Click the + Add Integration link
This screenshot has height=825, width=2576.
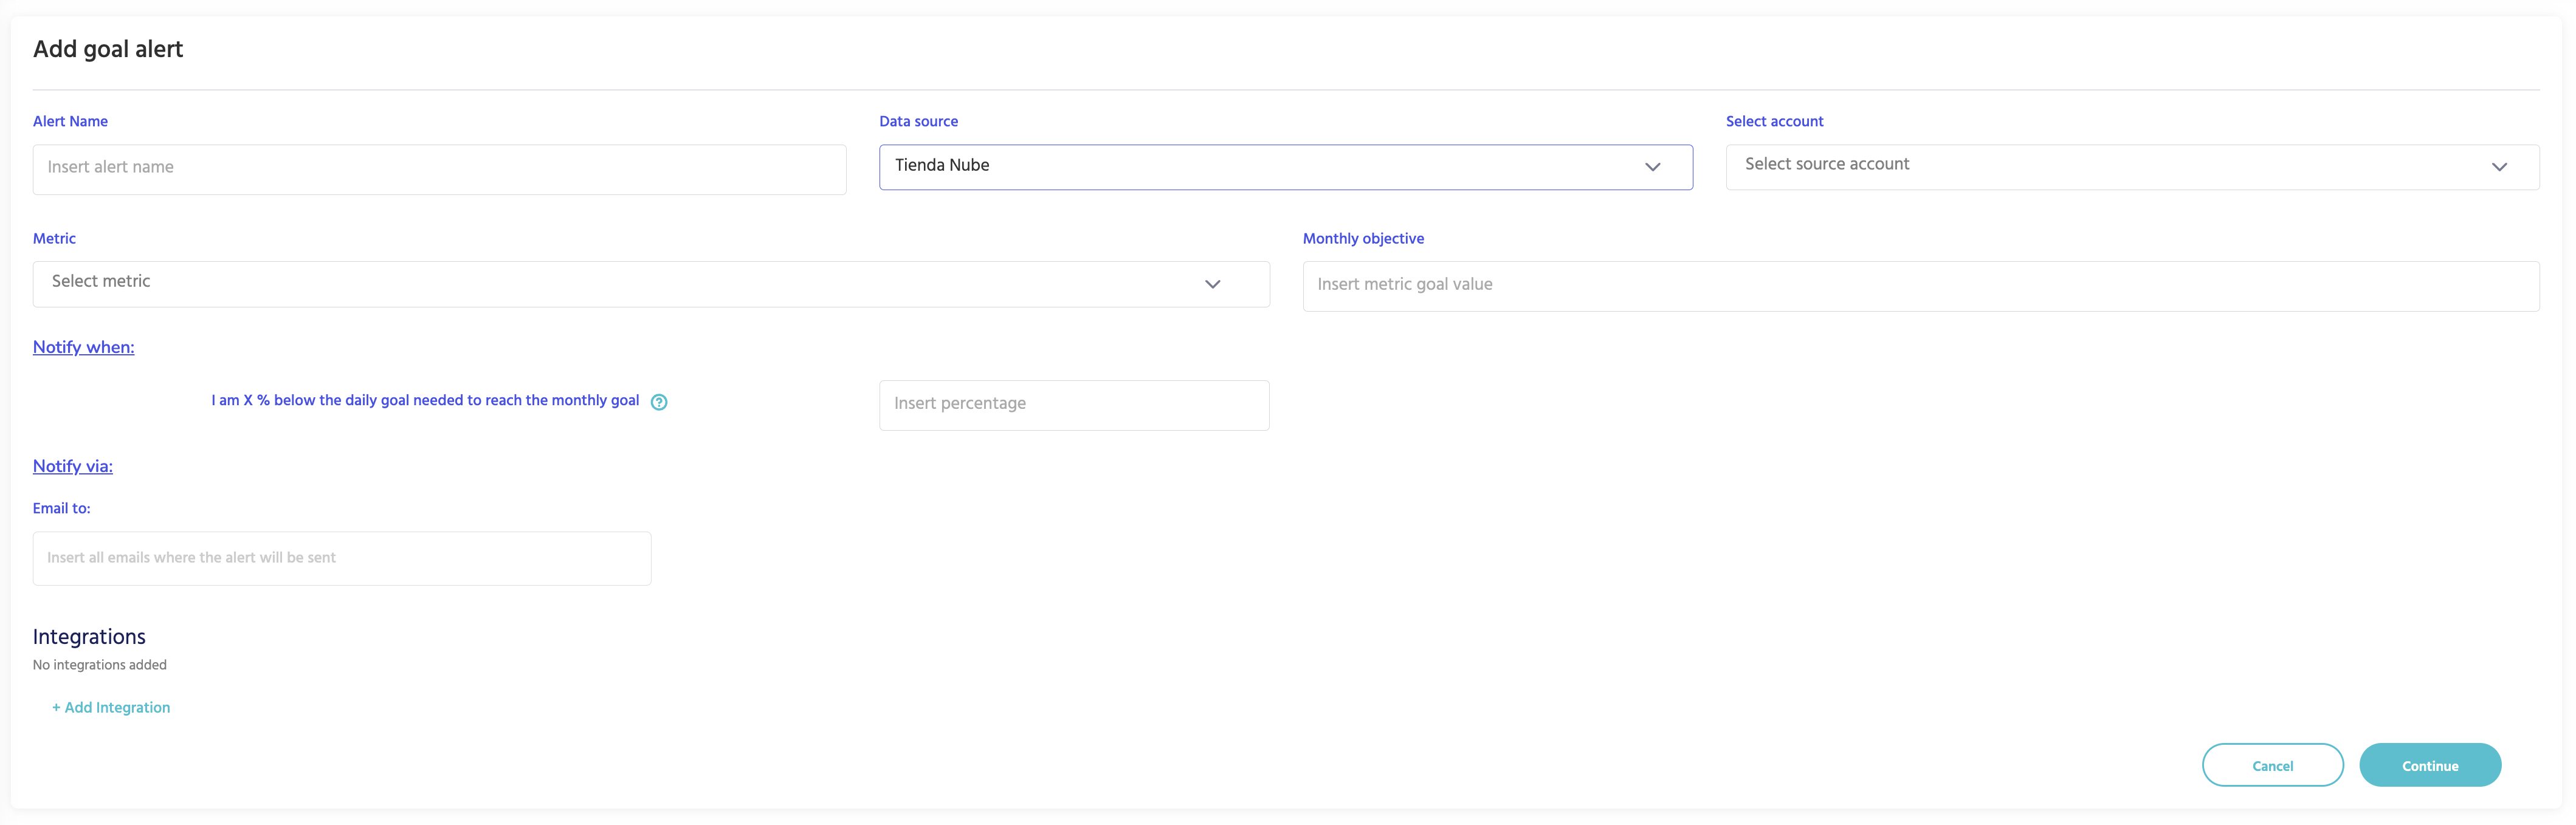[x=111, y=707]
